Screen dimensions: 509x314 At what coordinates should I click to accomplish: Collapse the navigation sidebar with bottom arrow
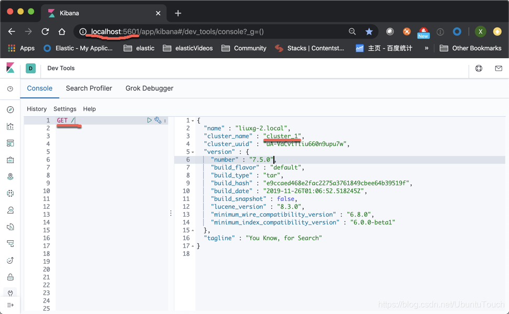click(x=10, y=305)
